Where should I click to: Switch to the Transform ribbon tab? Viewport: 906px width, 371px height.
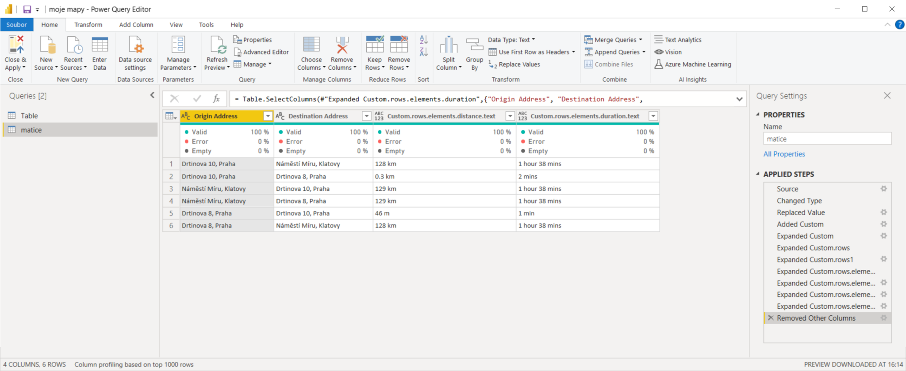[88, 25]
